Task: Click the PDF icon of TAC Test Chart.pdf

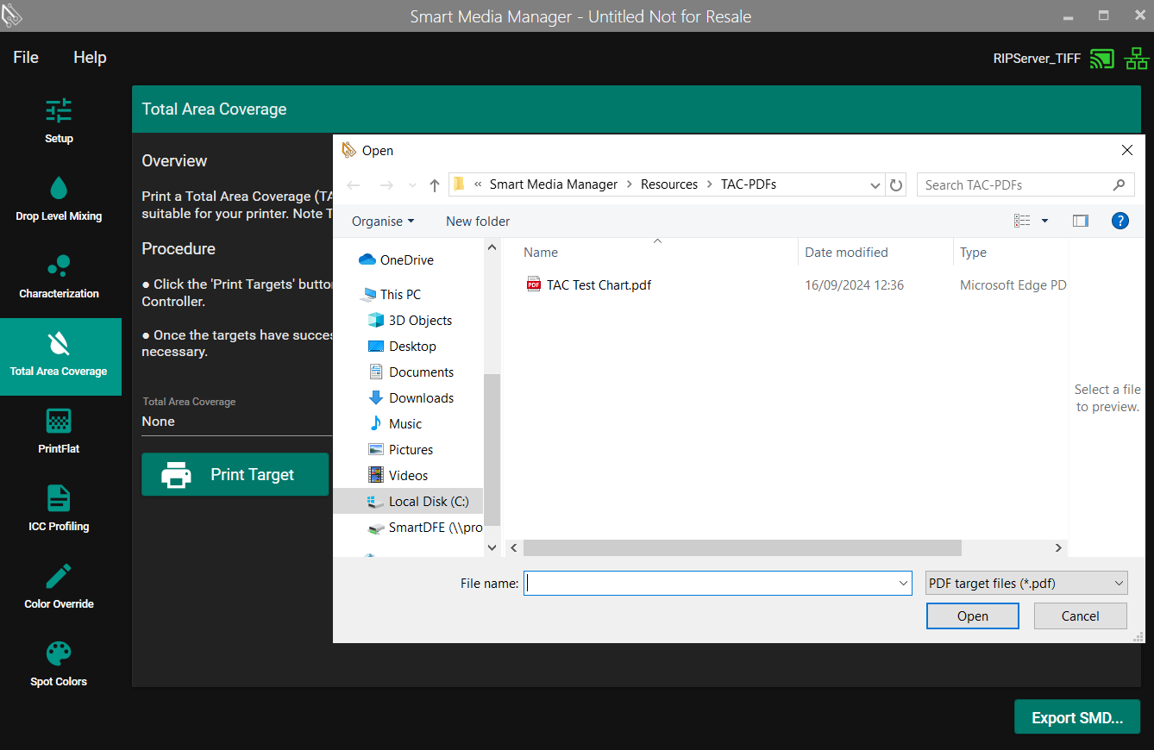Action: pos(534,284)
